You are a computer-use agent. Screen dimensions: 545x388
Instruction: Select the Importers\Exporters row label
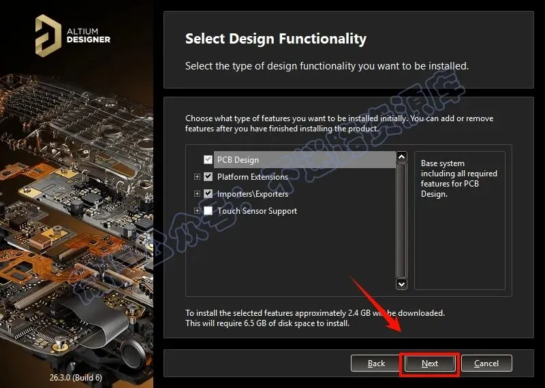coord(253,194)
